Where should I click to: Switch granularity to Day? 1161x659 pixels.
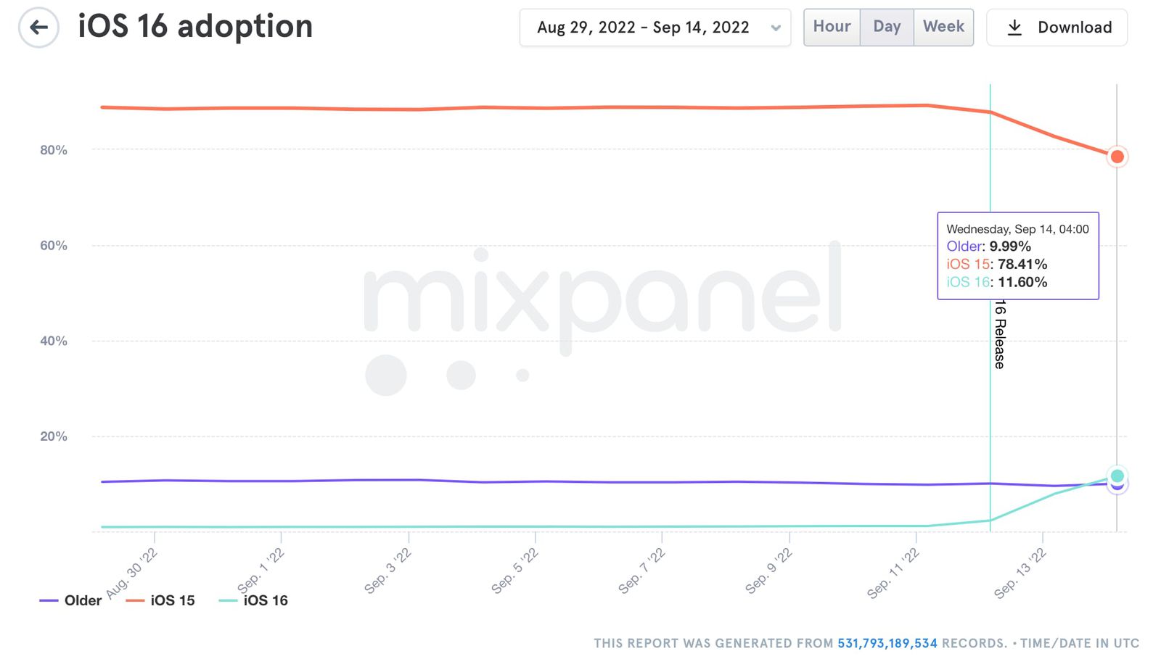click(x=887, y=27)
